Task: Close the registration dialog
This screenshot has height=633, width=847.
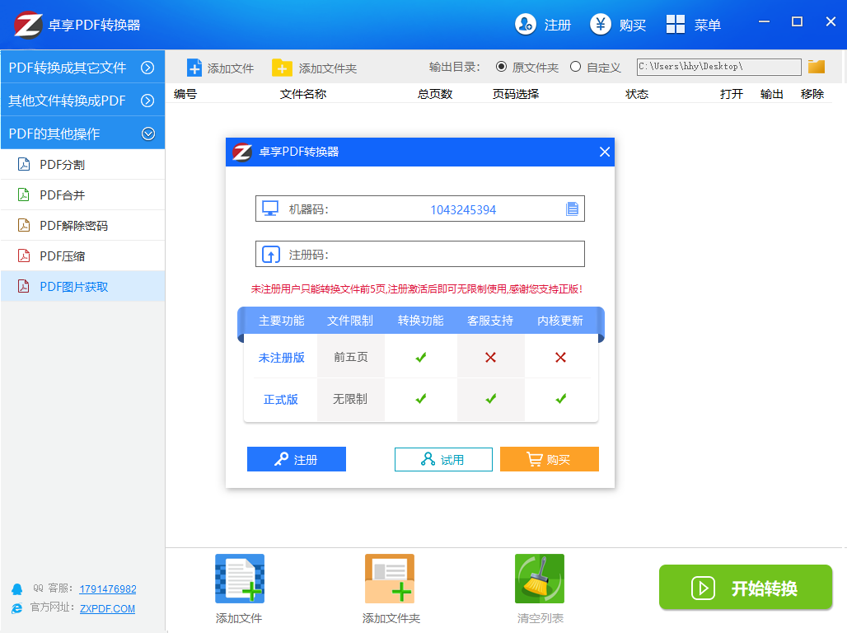Action: pyautogui.click(x=605, y=152)
